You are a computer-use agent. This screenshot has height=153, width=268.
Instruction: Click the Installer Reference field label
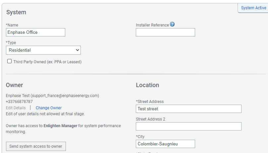[x=152, y=25]
